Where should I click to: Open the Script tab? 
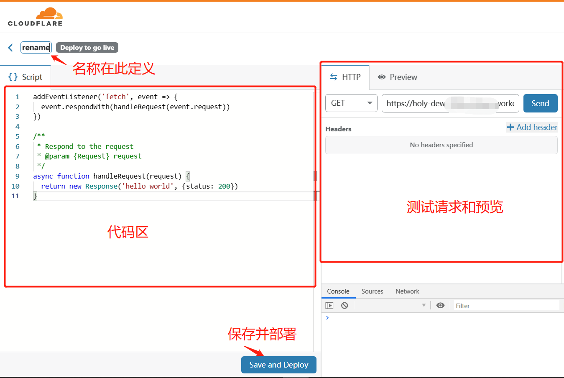click(25, 77)
